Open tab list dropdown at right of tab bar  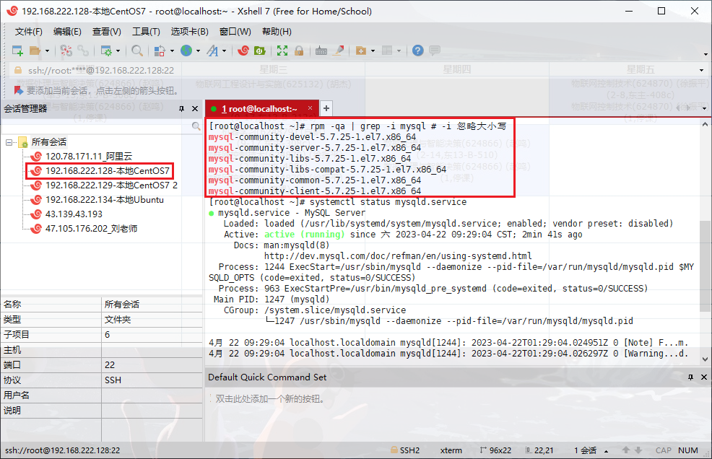click(x=704, y=108)
